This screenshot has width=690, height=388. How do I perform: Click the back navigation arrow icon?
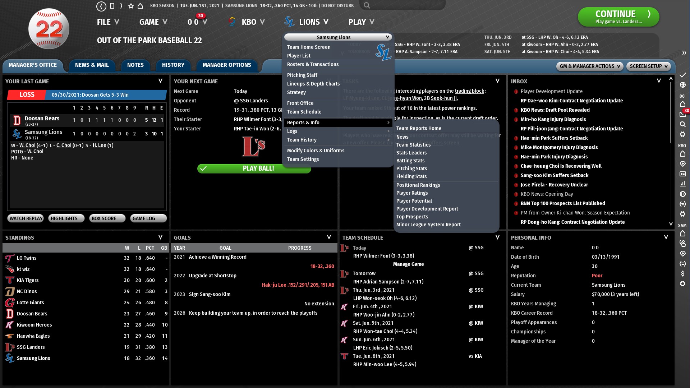(101, 6)
